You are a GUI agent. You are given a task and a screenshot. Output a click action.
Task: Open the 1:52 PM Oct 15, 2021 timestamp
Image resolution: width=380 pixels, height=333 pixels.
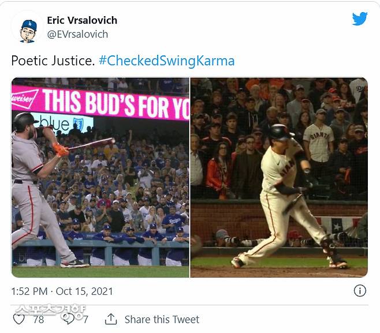point(62,291)
